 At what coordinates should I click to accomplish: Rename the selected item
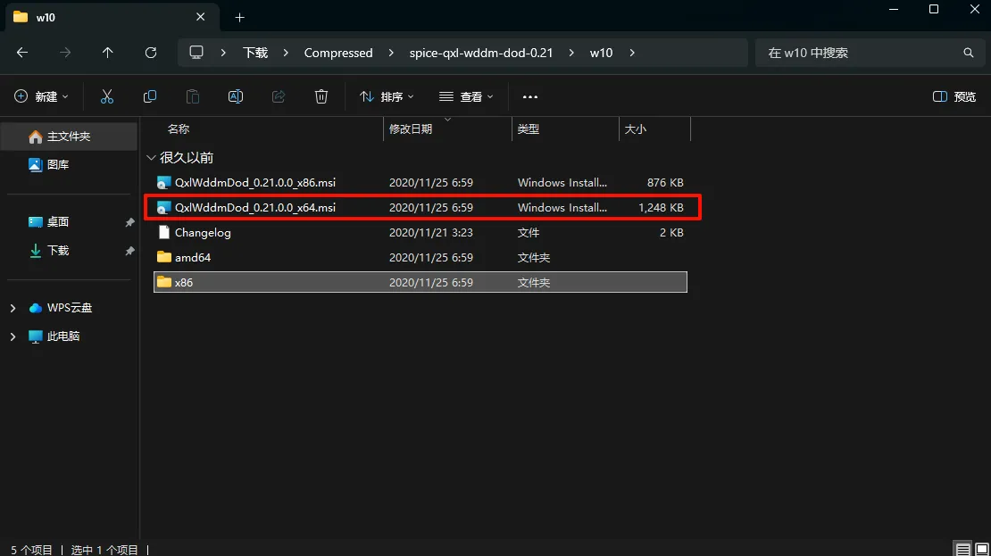click(x=235, y=96)
